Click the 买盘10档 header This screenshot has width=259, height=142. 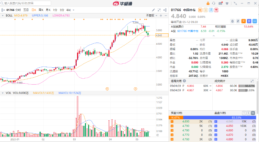(x=176, y=113)
